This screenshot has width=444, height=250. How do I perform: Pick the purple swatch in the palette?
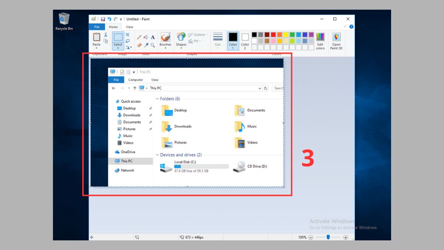pos(311,35)
